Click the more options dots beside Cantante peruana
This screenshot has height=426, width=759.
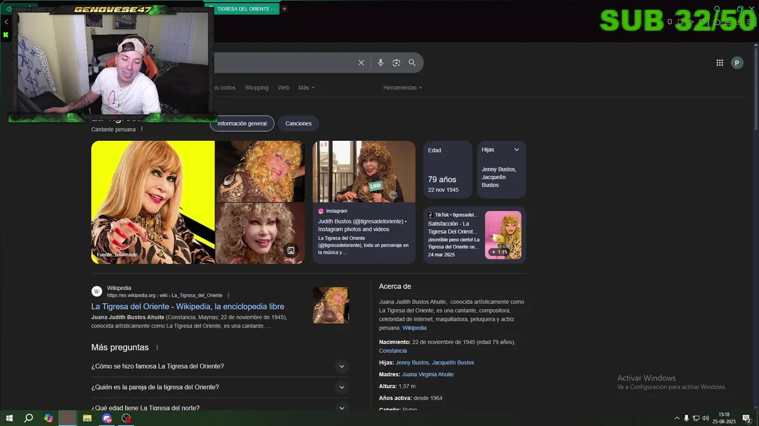coord(142,129)
